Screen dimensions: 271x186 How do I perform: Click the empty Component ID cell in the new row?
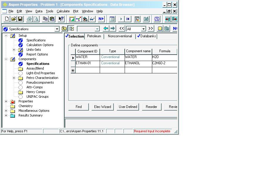(x=88, y=70)
